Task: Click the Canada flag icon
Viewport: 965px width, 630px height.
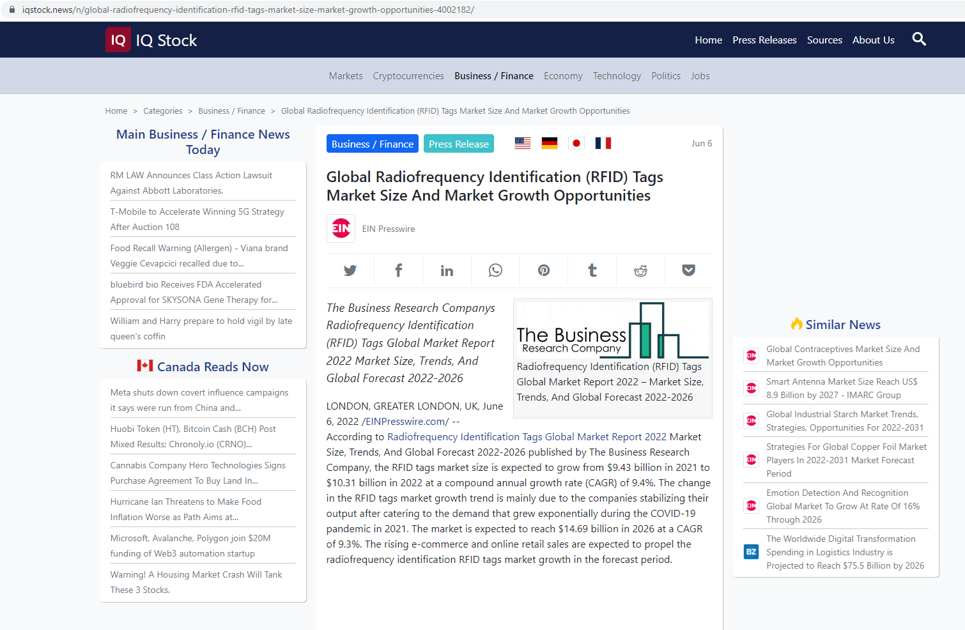Action: (x=145, y=365)
